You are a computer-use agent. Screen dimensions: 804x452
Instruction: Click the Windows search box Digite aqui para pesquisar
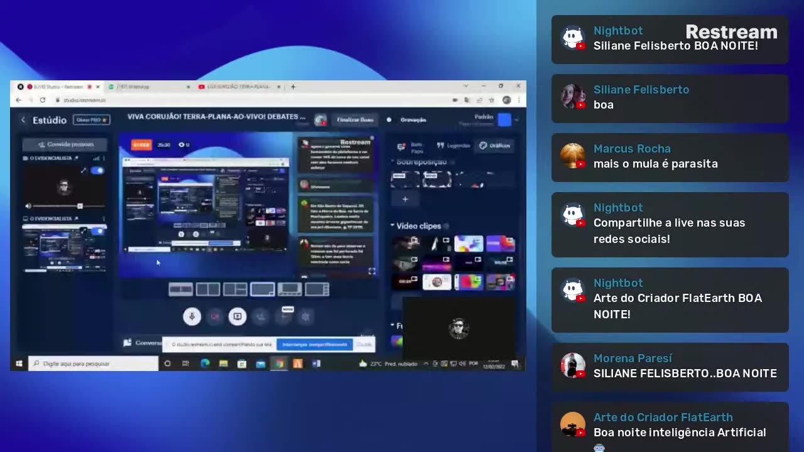(x=94, y=363)
